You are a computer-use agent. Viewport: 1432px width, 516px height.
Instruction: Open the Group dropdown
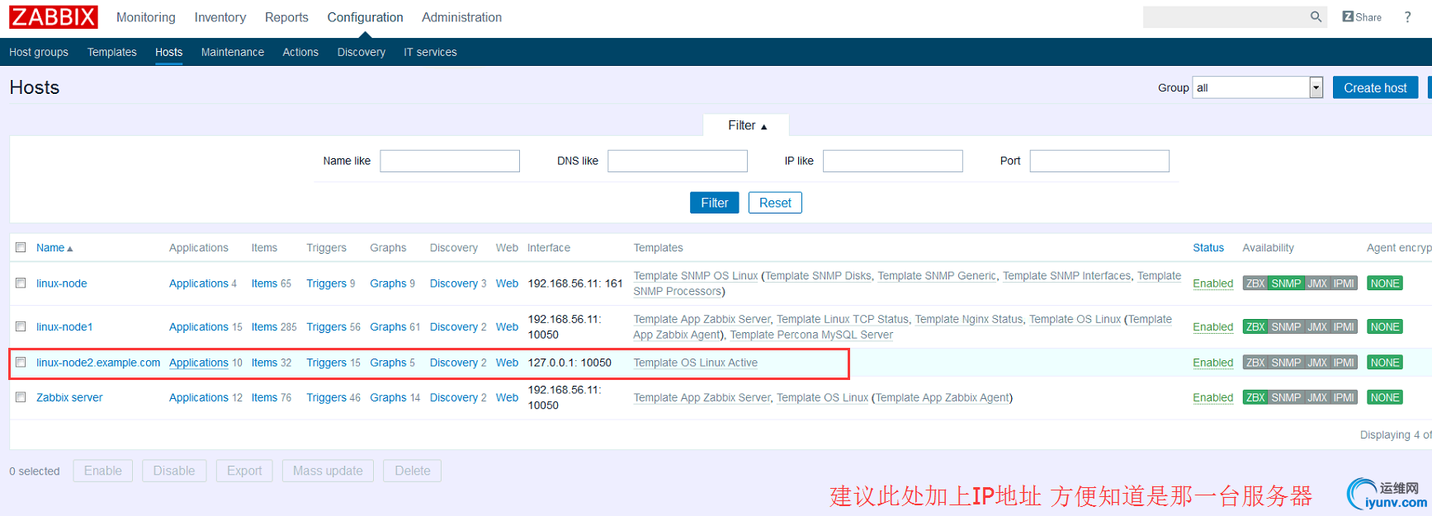coord(1258,87)
